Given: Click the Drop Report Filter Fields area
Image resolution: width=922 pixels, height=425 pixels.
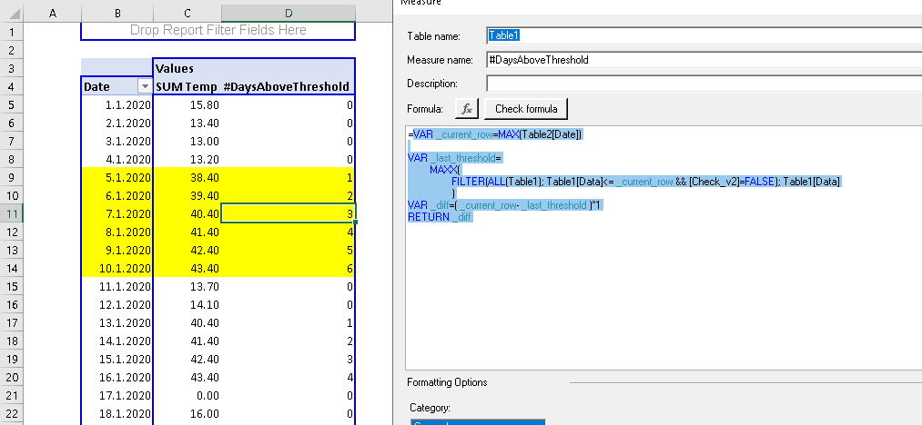Looking at the screenshot, I should pos(218,31).
